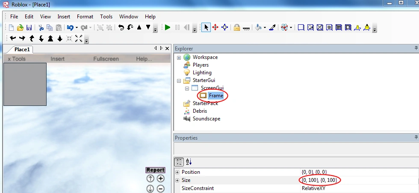Click the gray Redo arrow

pyautogui.click(x=84, y=27)
